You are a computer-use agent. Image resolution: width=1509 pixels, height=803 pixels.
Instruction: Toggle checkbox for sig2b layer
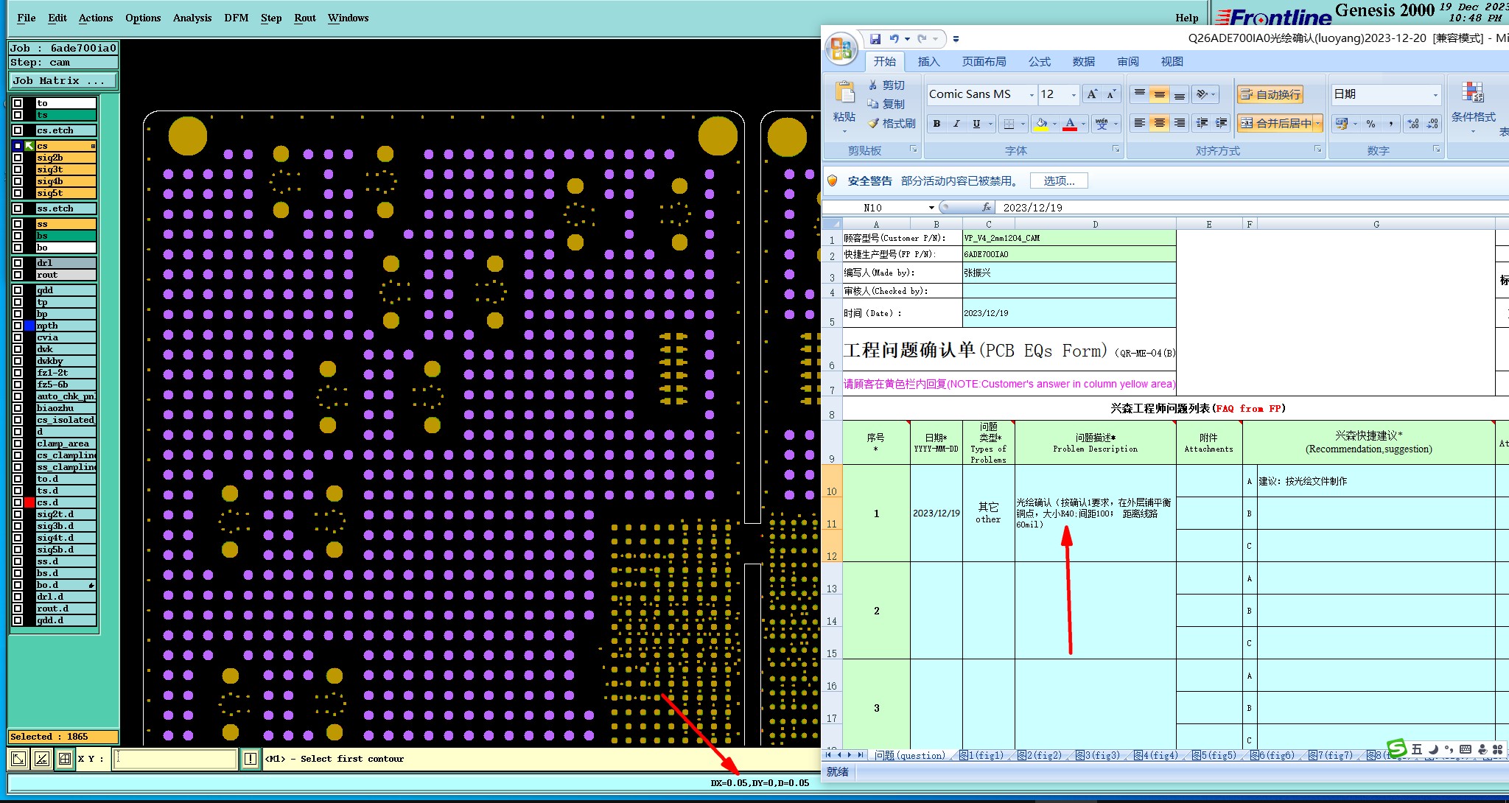[x=18, y=158]
